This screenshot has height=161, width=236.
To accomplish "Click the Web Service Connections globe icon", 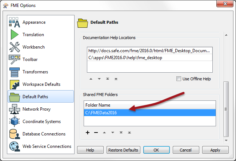I will click(x=15, y=146).
